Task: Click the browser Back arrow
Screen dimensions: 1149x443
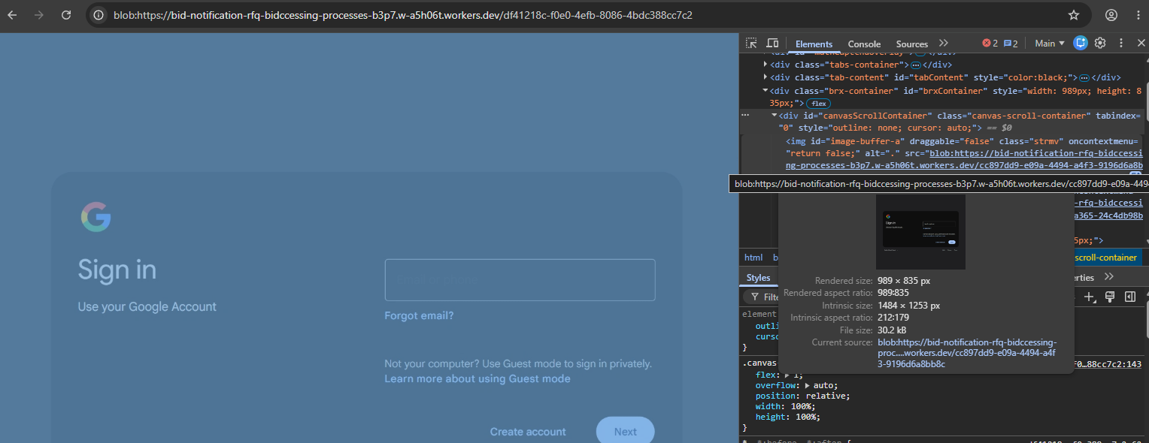Action: coord(12,15)
